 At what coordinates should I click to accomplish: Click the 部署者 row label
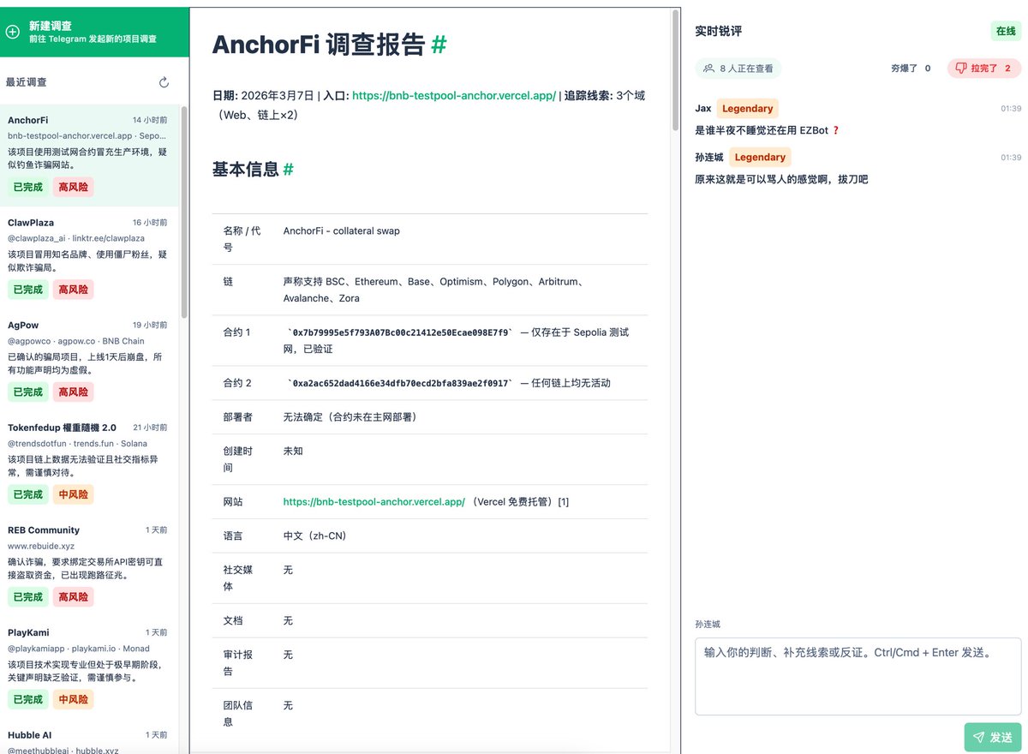point(239,417)
